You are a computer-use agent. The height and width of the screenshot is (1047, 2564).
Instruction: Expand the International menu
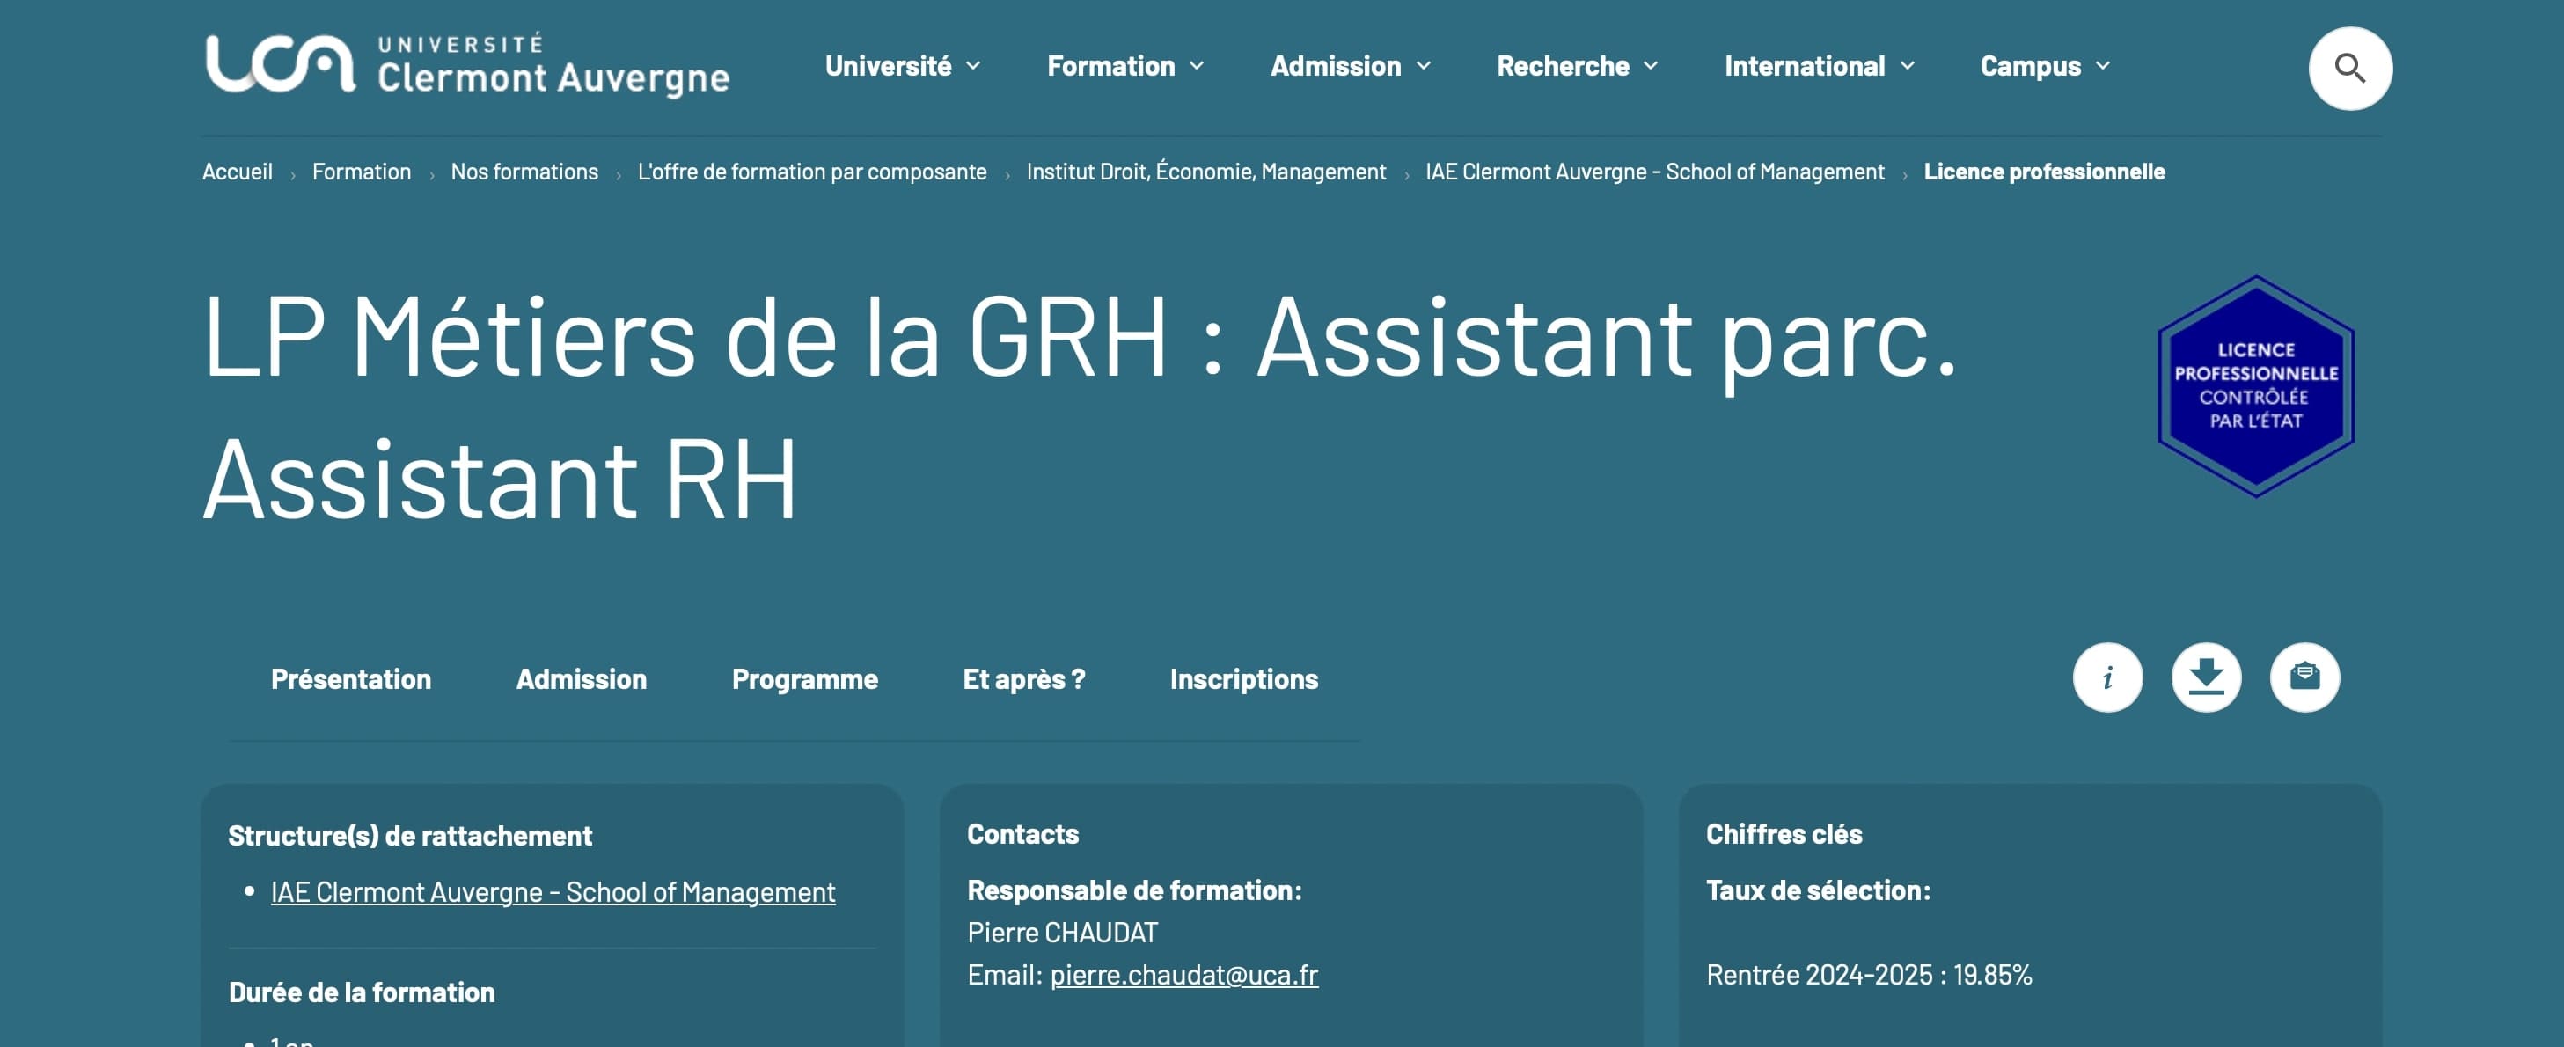click(x=1820, y=66)
